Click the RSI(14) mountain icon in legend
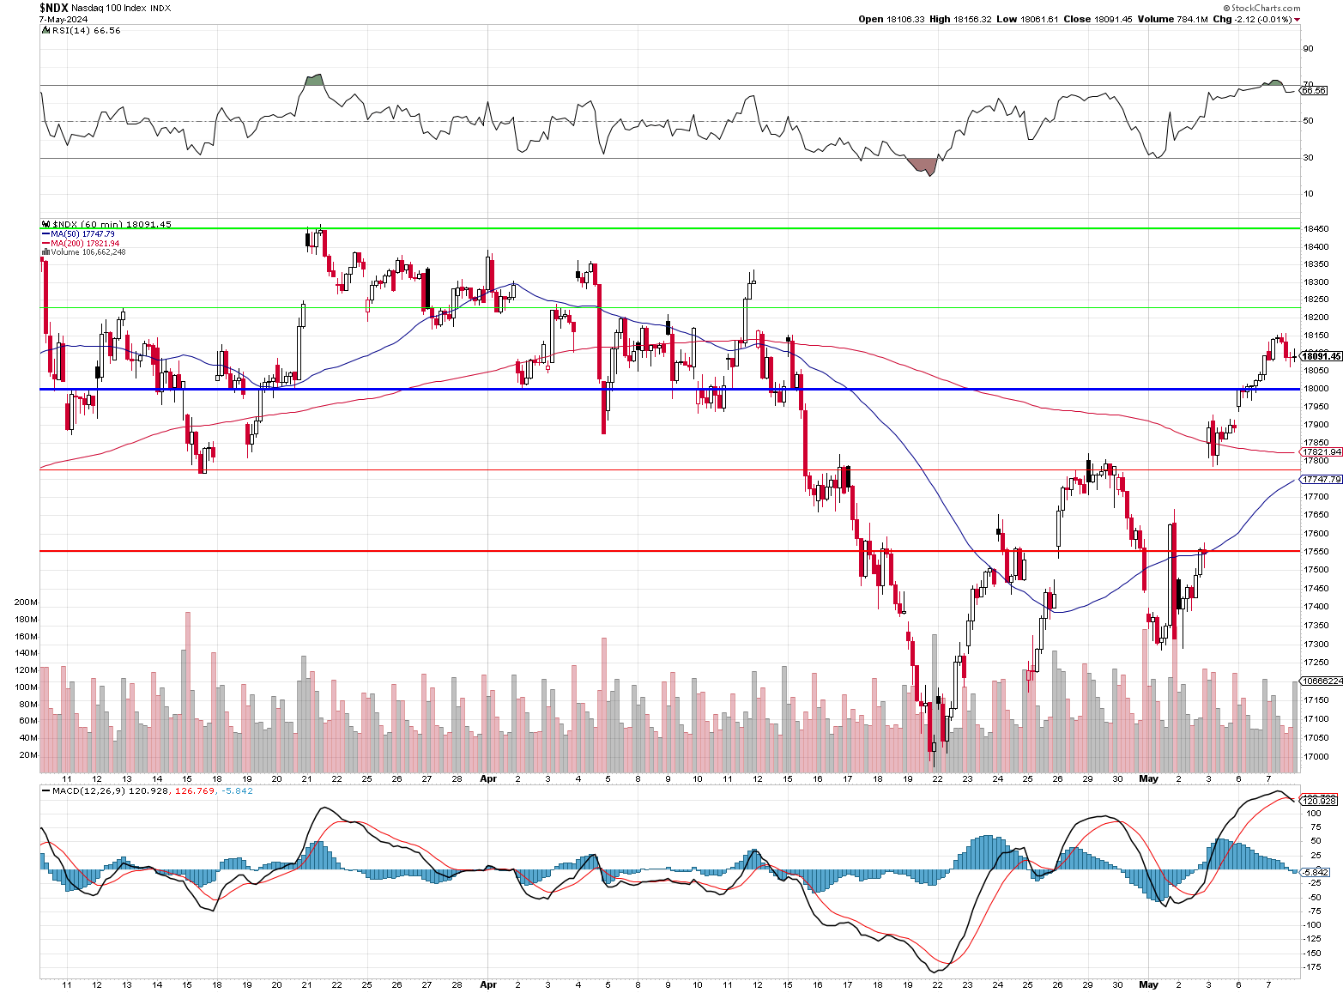Image resolution: width=1343 pixels, height=993 pixels. click(45, 31)
